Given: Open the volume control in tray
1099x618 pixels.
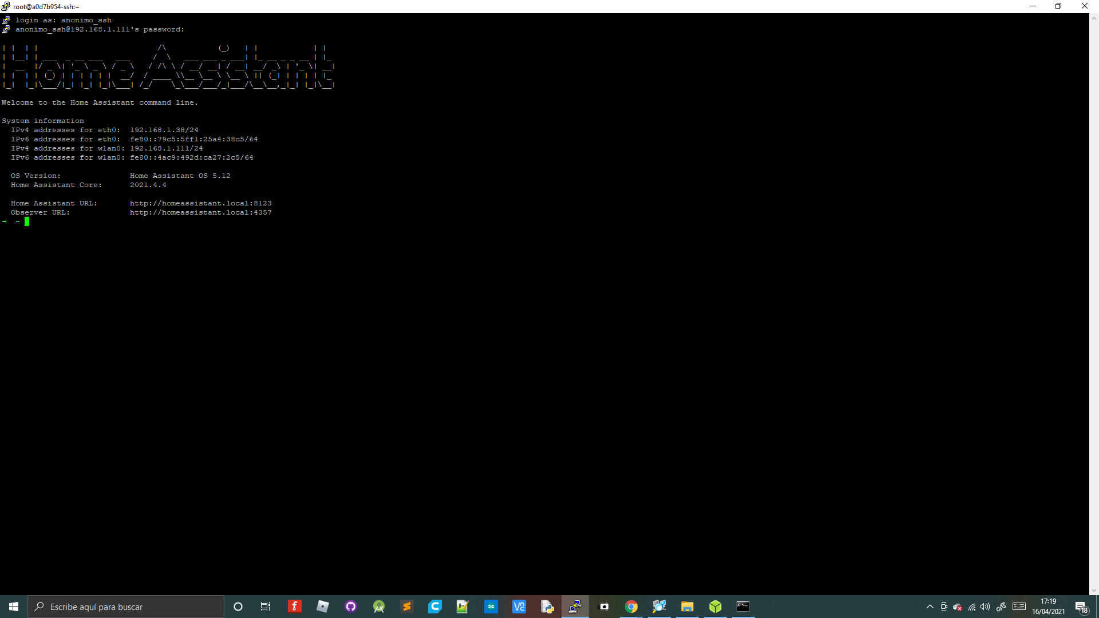Looking at the screenshot, I should point(985,607).
